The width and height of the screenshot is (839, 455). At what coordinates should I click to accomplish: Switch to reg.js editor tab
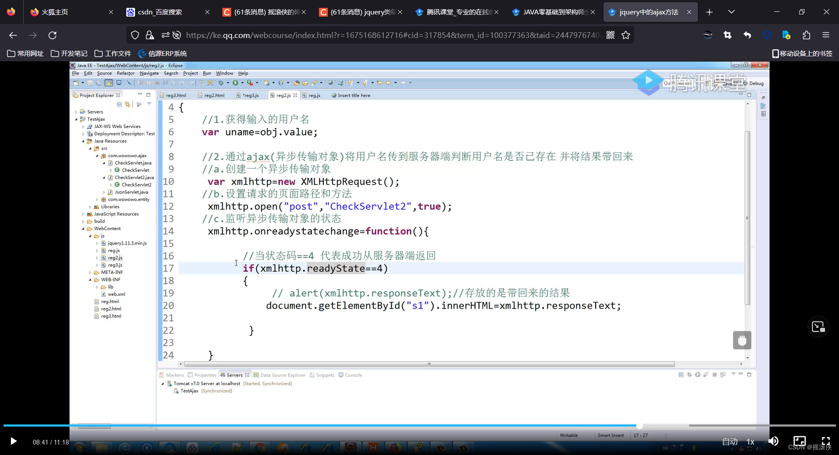click(311, 95)
